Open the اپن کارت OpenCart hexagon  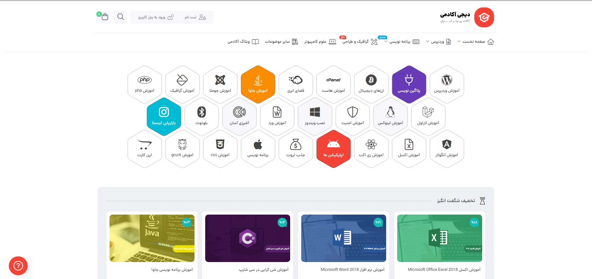pyautogui.click(x=144, y=149)
